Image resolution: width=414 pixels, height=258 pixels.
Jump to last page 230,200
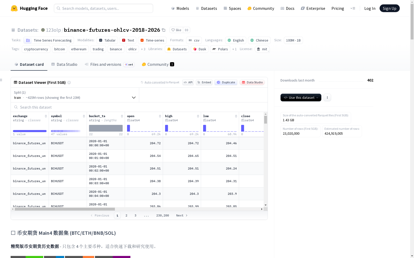coord(162,215)
